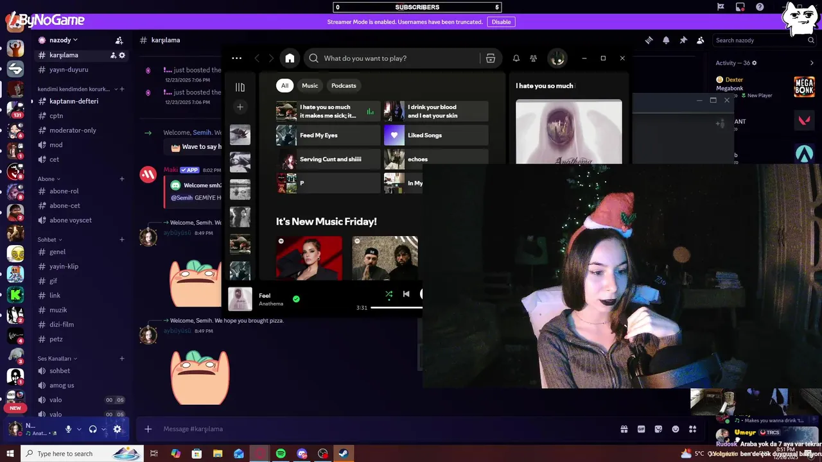
Task: Open attachment plus button in message bar
Action: point(148,429)
